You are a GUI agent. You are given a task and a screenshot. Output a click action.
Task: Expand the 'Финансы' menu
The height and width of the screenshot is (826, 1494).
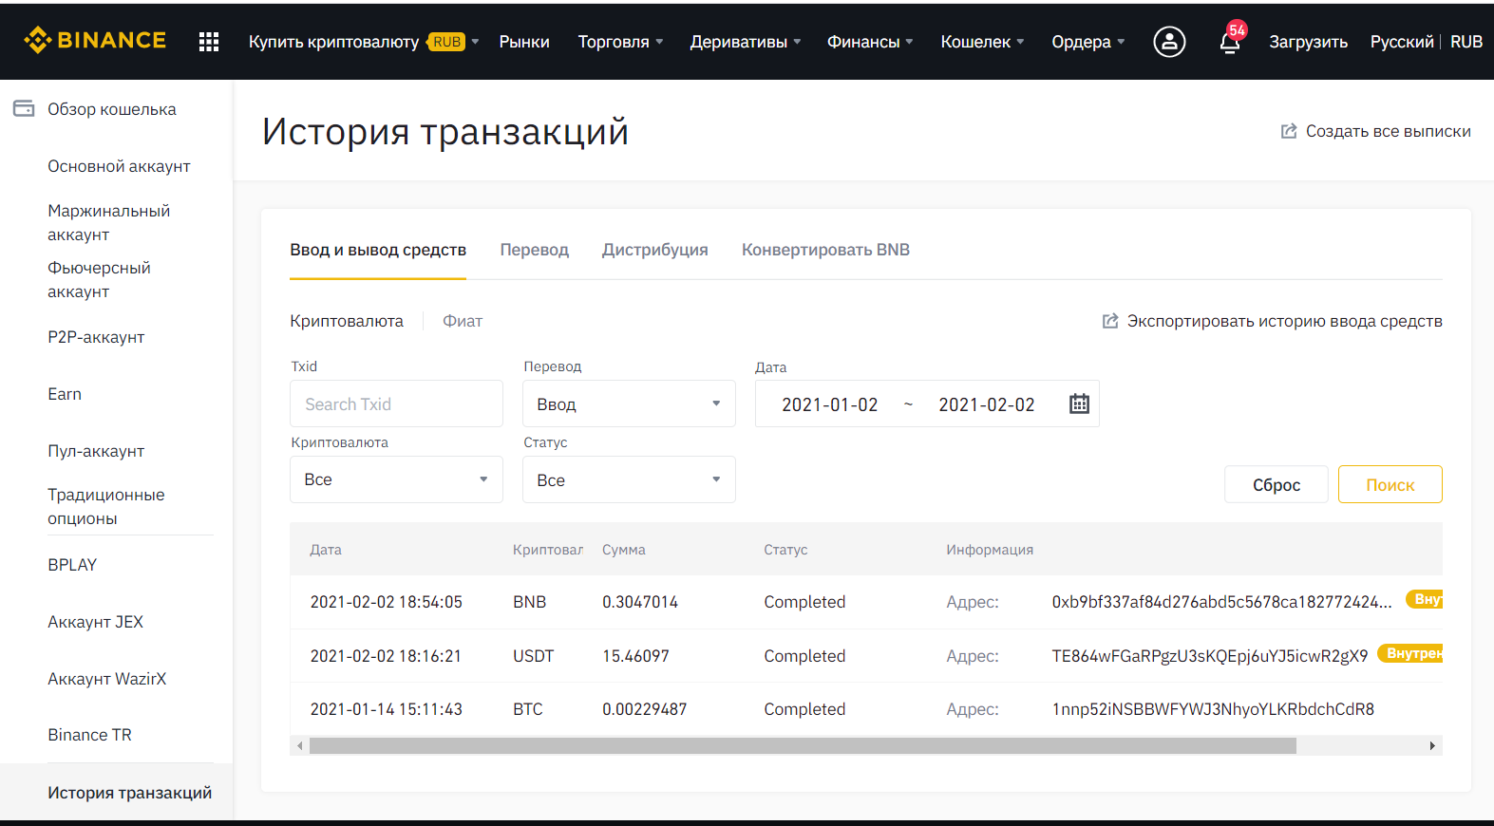[x=870, y=42]
